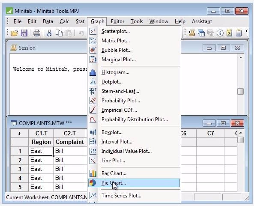Viewport: 254px width, 206px height.
Task: Click the Show Worksheets Folder toolbar icon
Action: (201, 33)
